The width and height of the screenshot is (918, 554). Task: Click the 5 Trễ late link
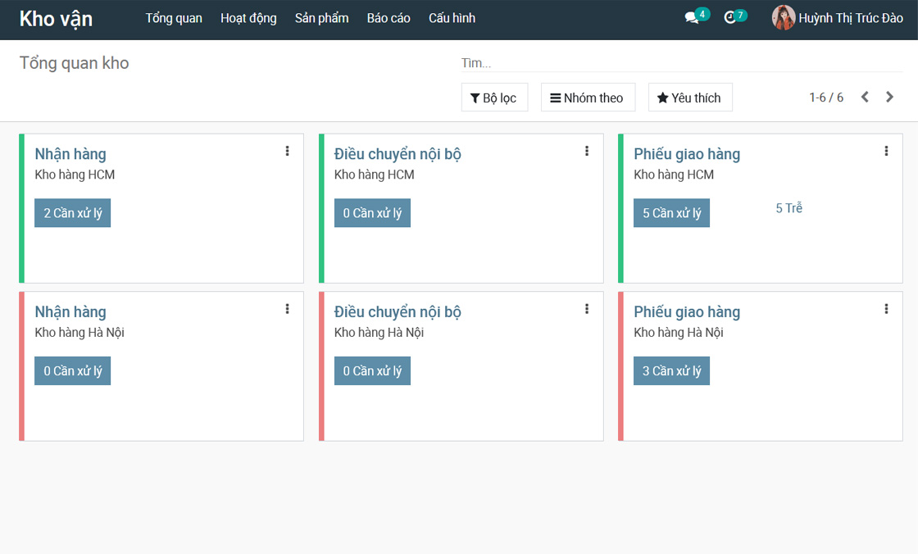pyautogui.click(x=788, y=208)
